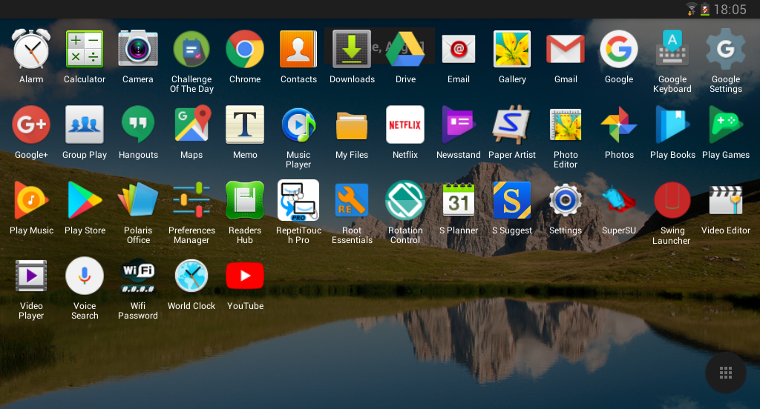Open Video Player

coord(31,276)
